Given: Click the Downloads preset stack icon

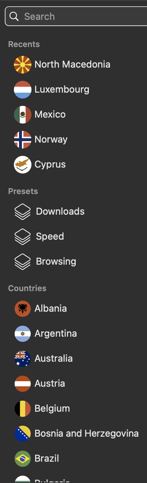Looking at the screenshot, I should [22, 212].
